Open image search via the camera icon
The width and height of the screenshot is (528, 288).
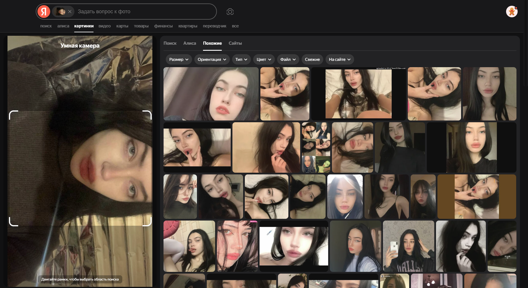point(230,12)
